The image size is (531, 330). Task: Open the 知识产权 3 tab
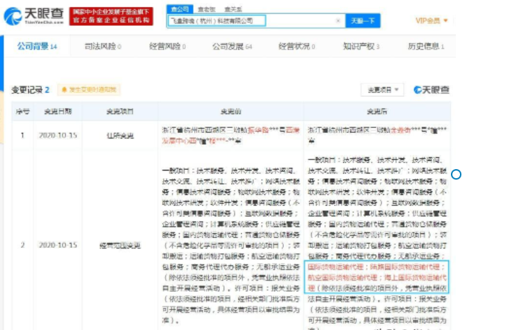pyautogui.click(x=361, y=47)
